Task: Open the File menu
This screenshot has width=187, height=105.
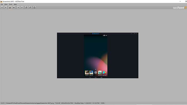Action: click(2, 4)
